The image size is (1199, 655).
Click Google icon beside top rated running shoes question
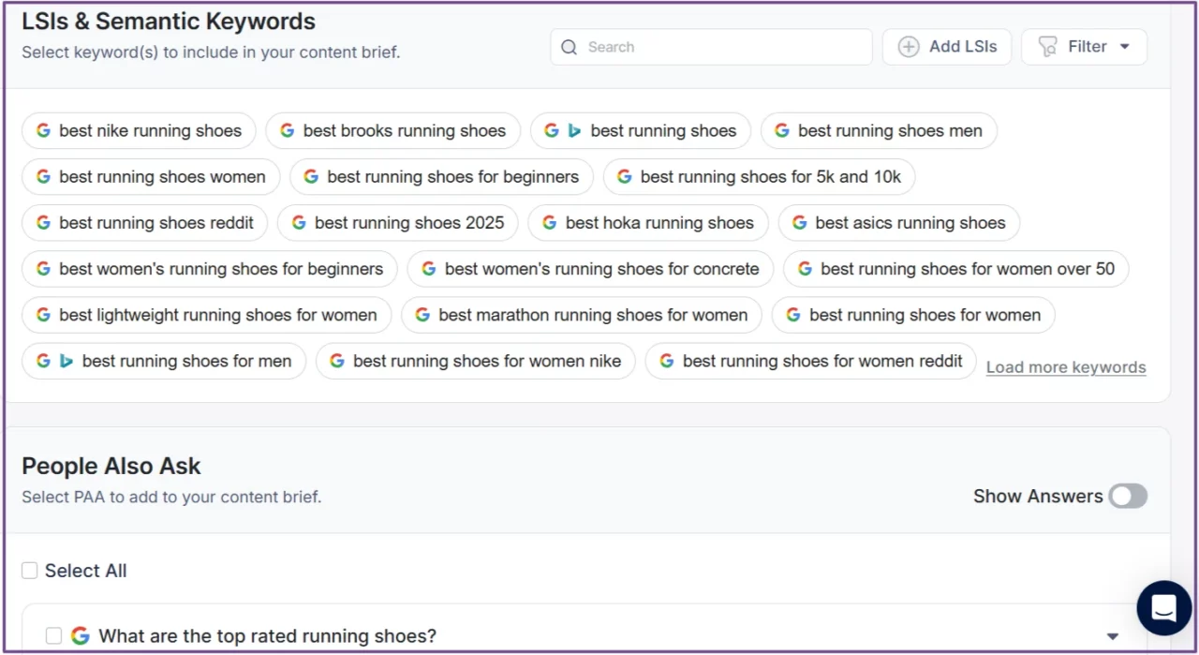(x=81, y=636)
